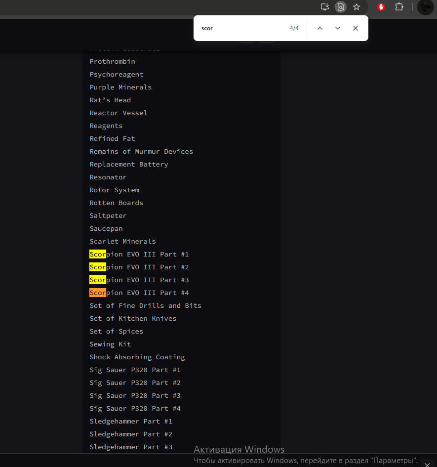Click "Sledgehammer Part #3"
This screenshot has width=437, height=467.
(131, 447)
